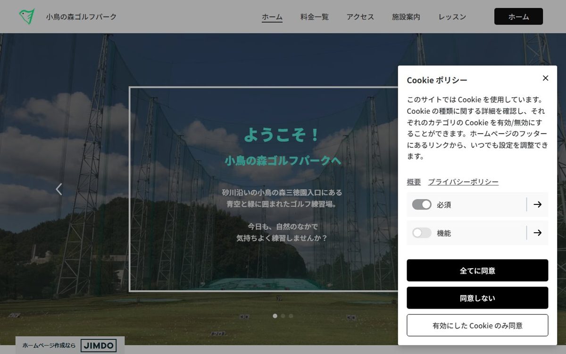Select the third slider dot
This screenshot has height=354, width=566.
[x=291, y=316]
